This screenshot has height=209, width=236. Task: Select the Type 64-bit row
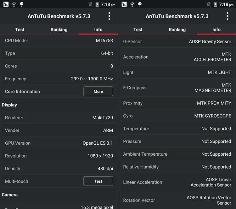point(59,53)
